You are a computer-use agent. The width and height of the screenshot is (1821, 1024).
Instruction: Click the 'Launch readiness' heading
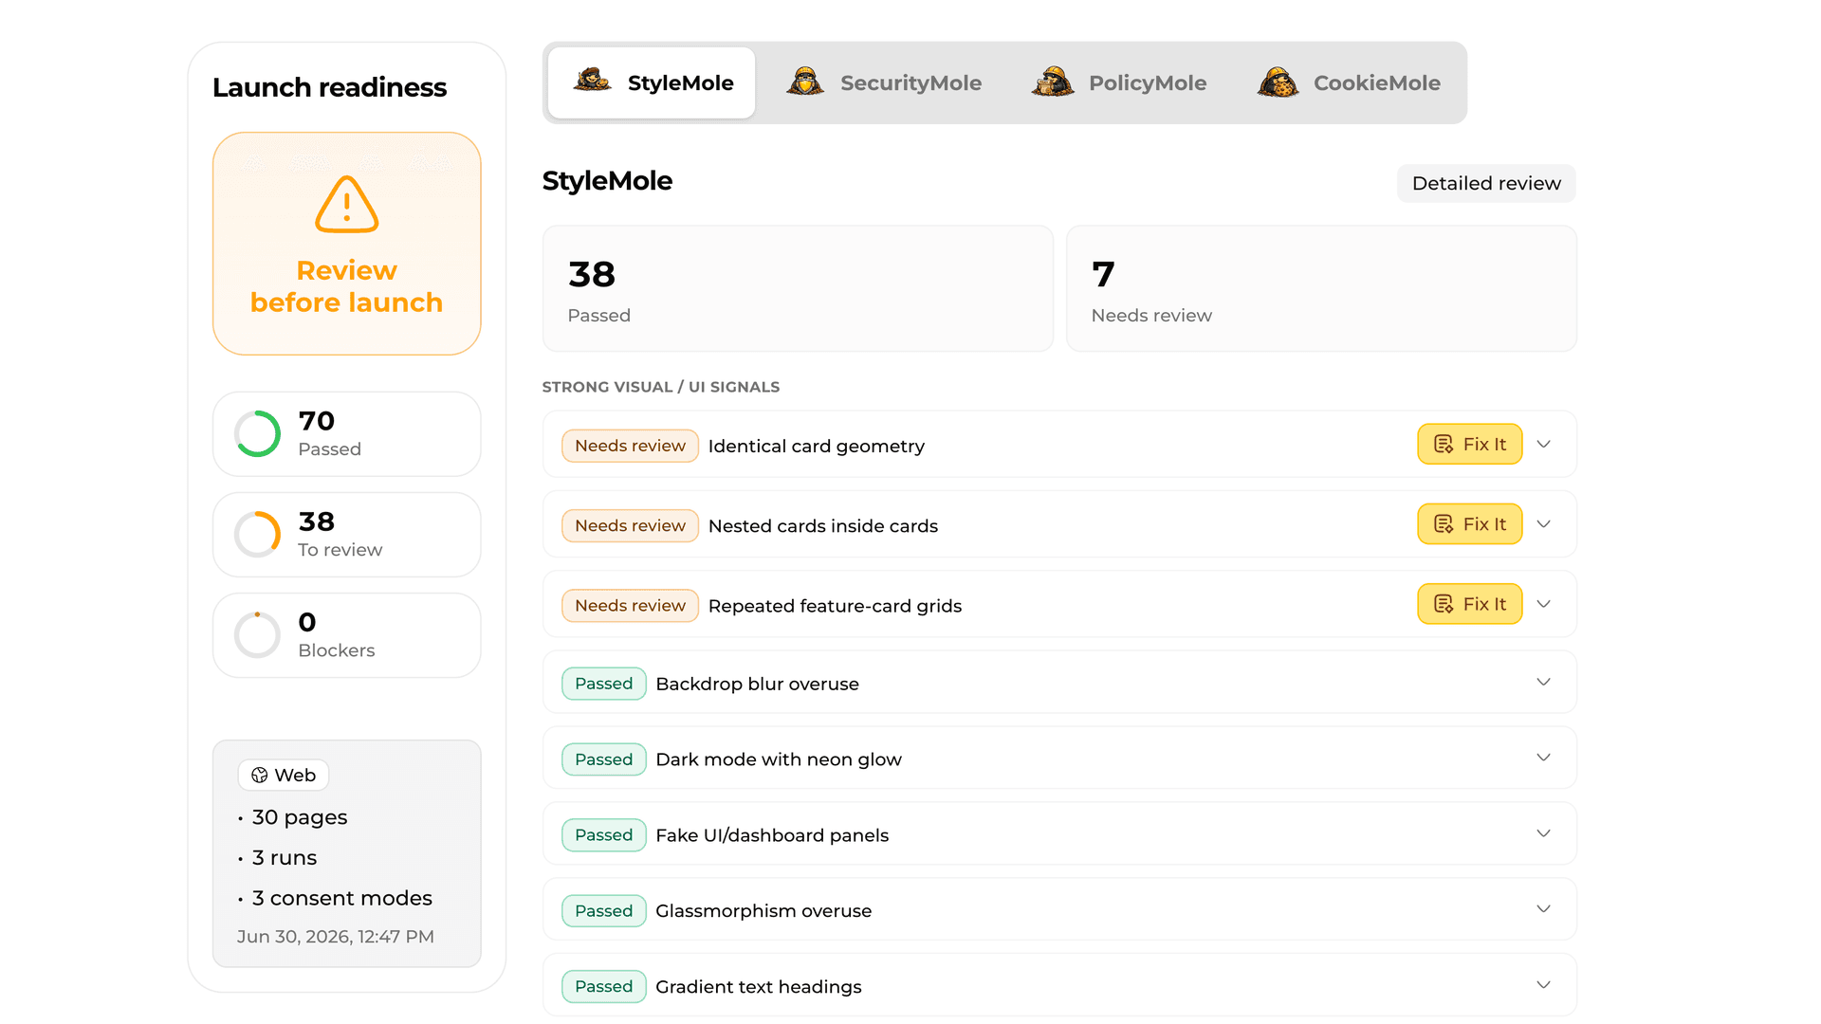(x=329, y=87)
